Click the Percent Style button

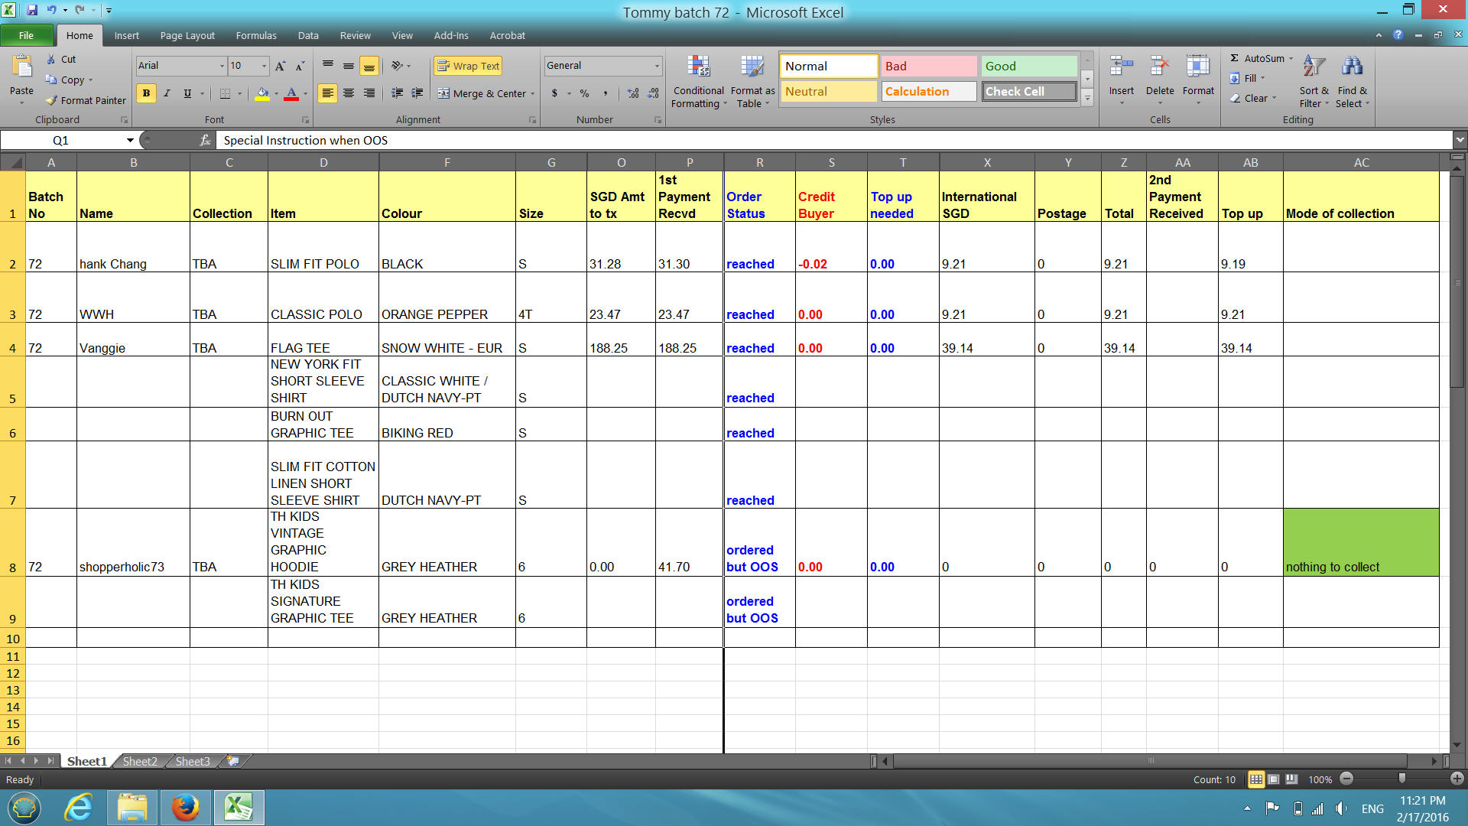click(x=584, y=93)
